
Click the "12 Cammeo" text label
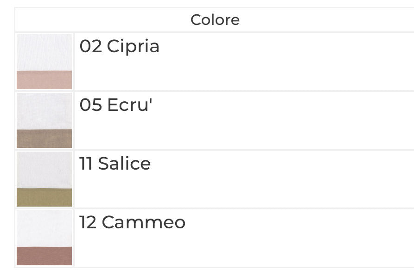pyautogui.click(x=132, y=222)
